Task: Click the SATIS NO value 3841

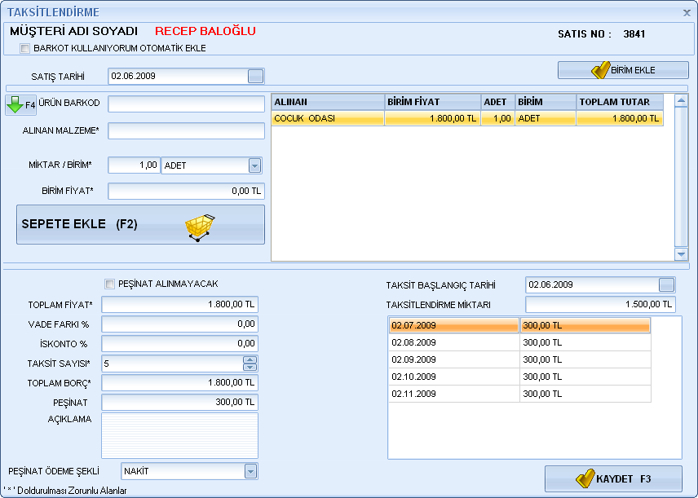Action: tap(634, 33)
